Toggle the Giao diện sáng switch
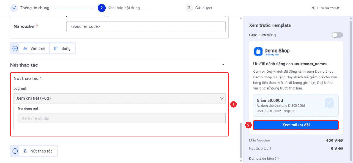 tap(337, 35)
